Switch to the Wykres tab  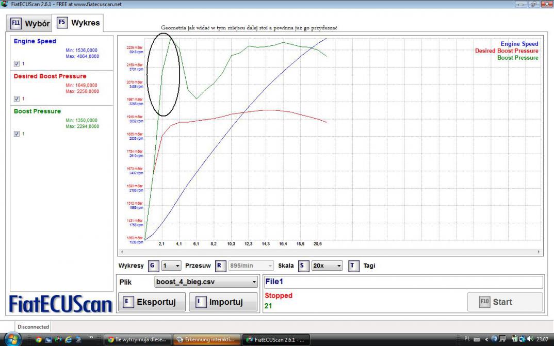[78, 23]
